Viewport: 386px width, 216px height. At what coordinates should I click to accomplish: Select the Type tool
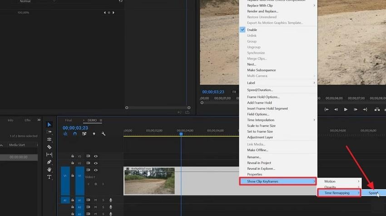49,177
